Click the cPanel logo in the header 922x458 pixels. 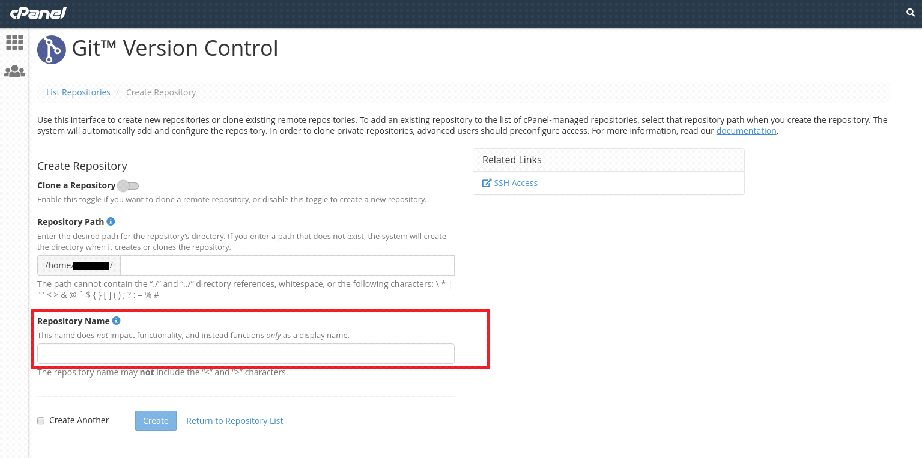point(38,13)
